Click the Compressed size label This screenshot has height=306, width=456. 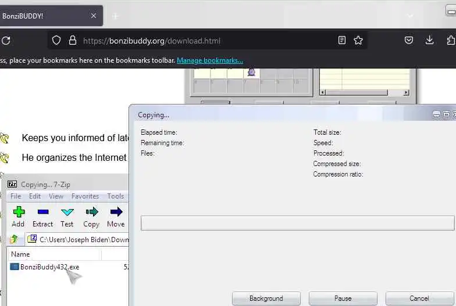[x=337, y=164]
